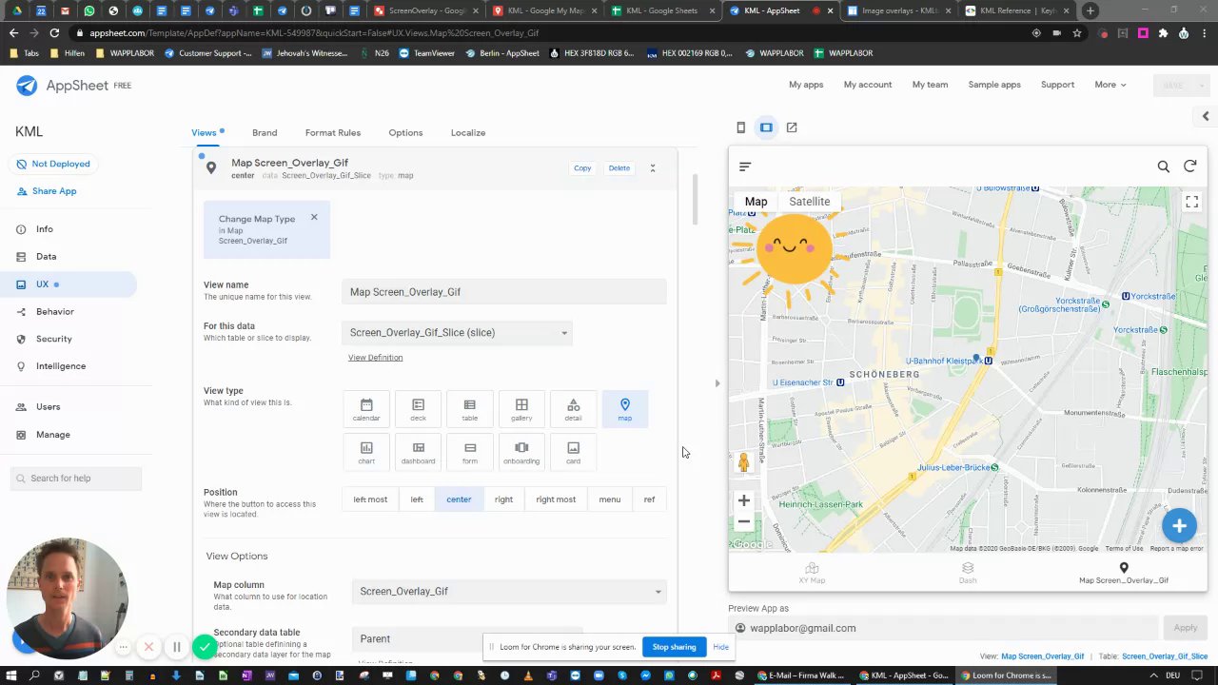This screenshot has height=685, width=1218.
Task: Click the View name input field
Action: [x=504, y=292]
